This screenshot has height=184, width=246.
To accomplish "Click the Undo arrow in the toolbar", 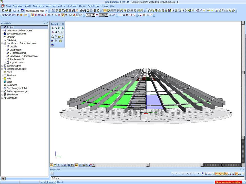I will coord(14,11).
